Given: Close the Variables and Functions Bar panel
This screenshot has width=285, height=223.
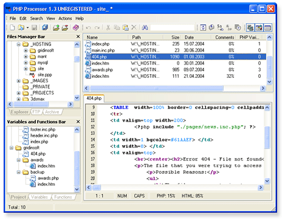Looking at the screenshot, I should point(78,122).
